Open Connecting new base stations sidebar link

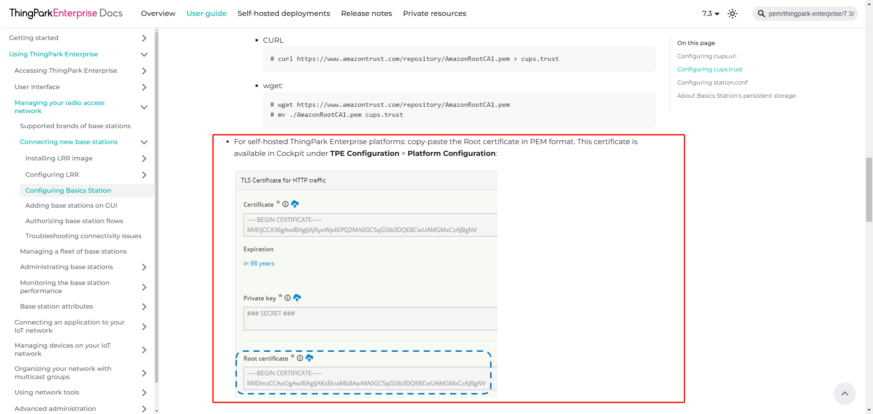click(x=69, y=142)
